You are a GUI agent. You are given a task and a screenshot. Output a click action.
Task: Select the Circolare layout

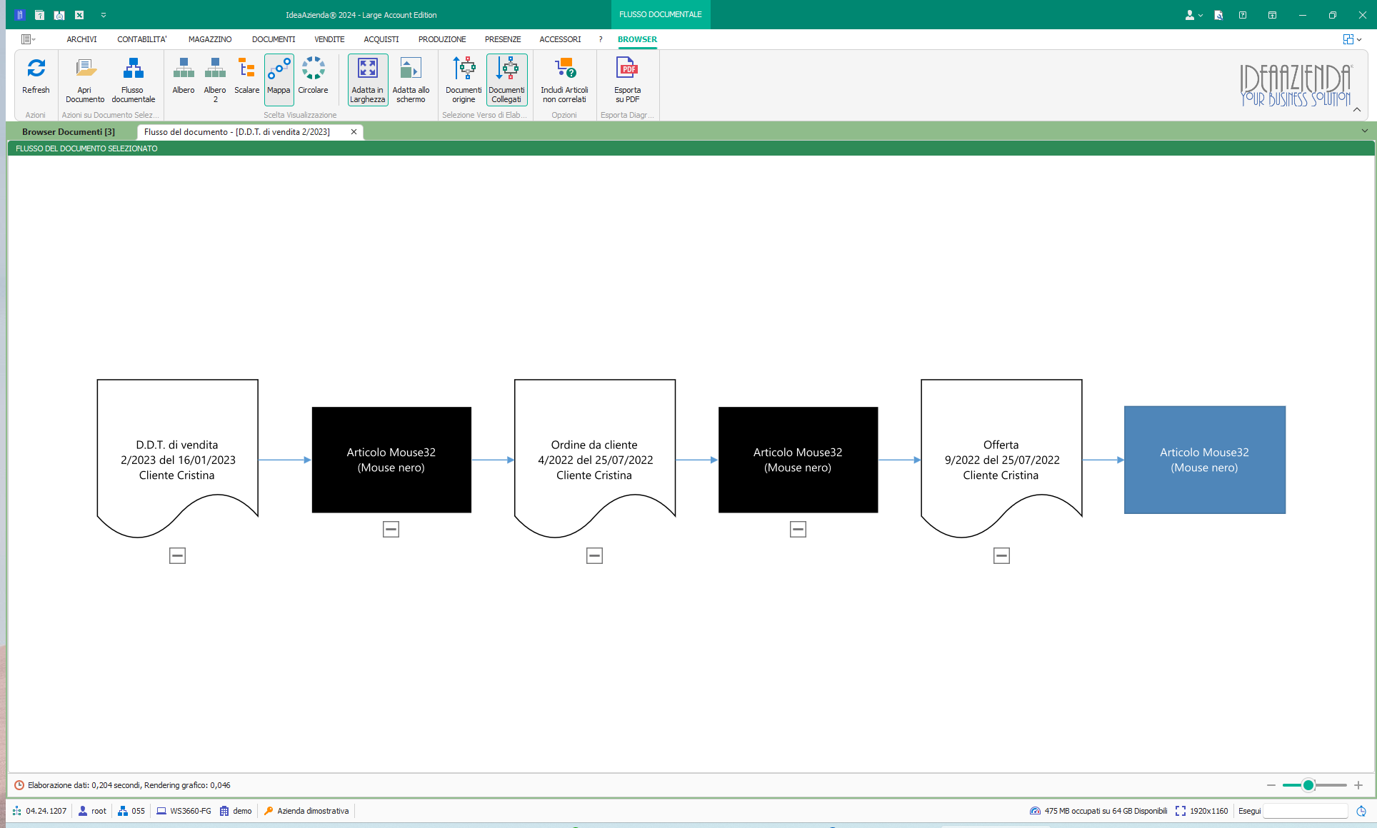313,75
